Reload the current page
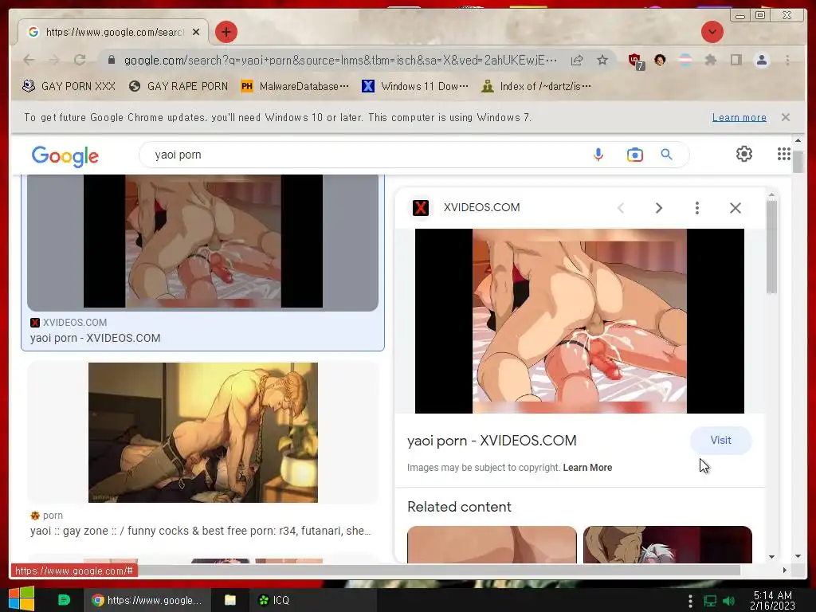 pos(80,60)
